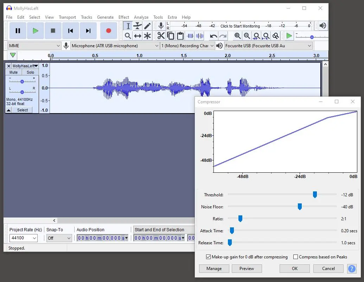Click the Fit selection to width icon
This screenshot has width=364, height=282.
click(256, 36)
